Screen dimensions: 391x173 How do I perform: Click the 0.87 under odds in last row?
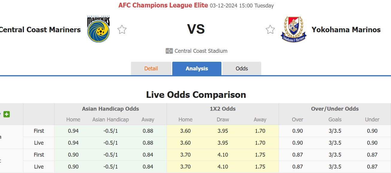pos(372,167)
